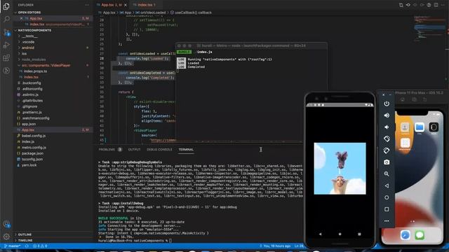
Task: Open app.json in file tree
Action: [x=29, y=124]
